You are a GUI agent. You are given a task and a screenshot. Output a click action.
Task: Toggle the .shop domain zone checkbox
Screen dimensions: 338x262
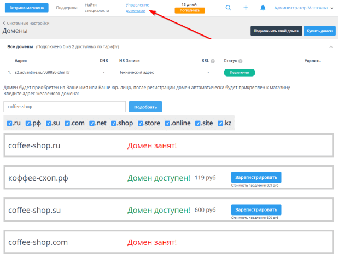(x=114, y=123)
